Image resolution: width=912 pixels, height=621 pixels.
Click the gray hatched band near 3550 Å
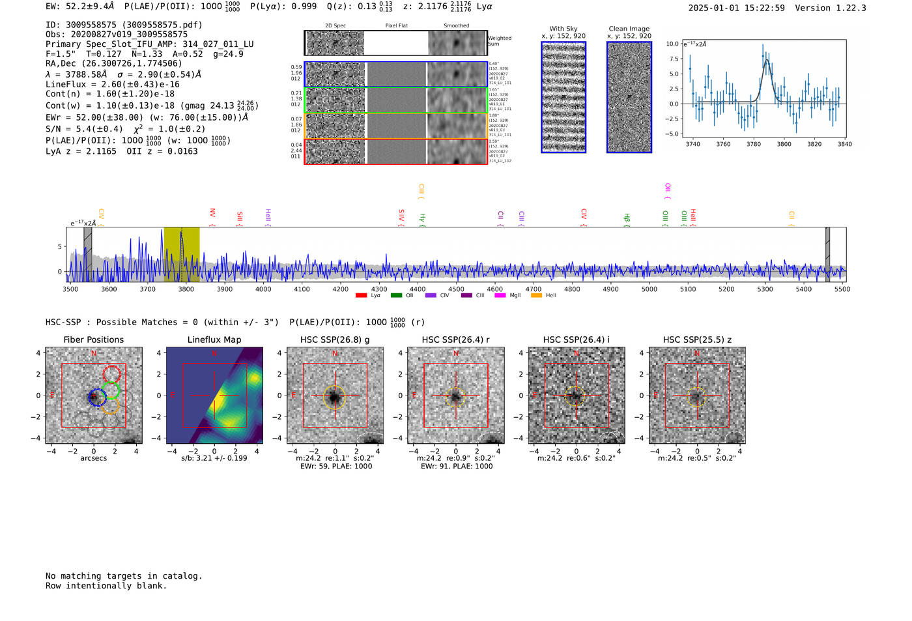click(x=88, y=255)
